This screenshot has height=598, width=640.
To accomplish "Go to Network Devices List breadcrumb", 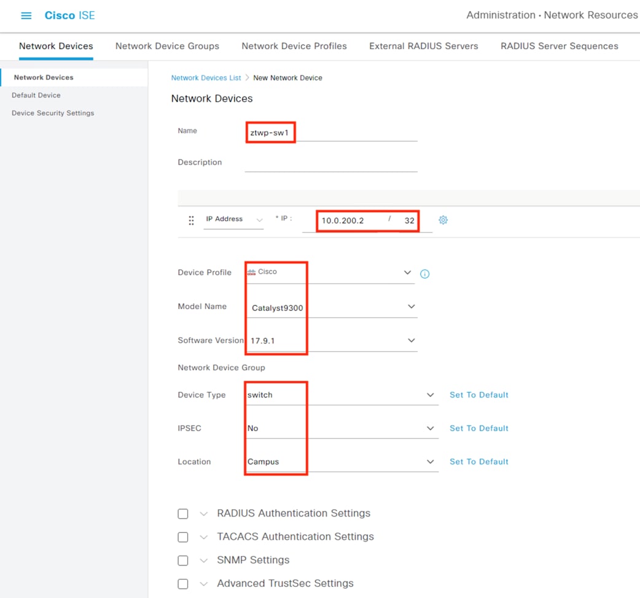I will click(206, 78).
